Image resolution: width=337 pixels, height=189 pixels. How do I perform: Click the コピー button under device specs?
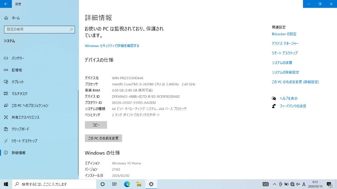96,125
